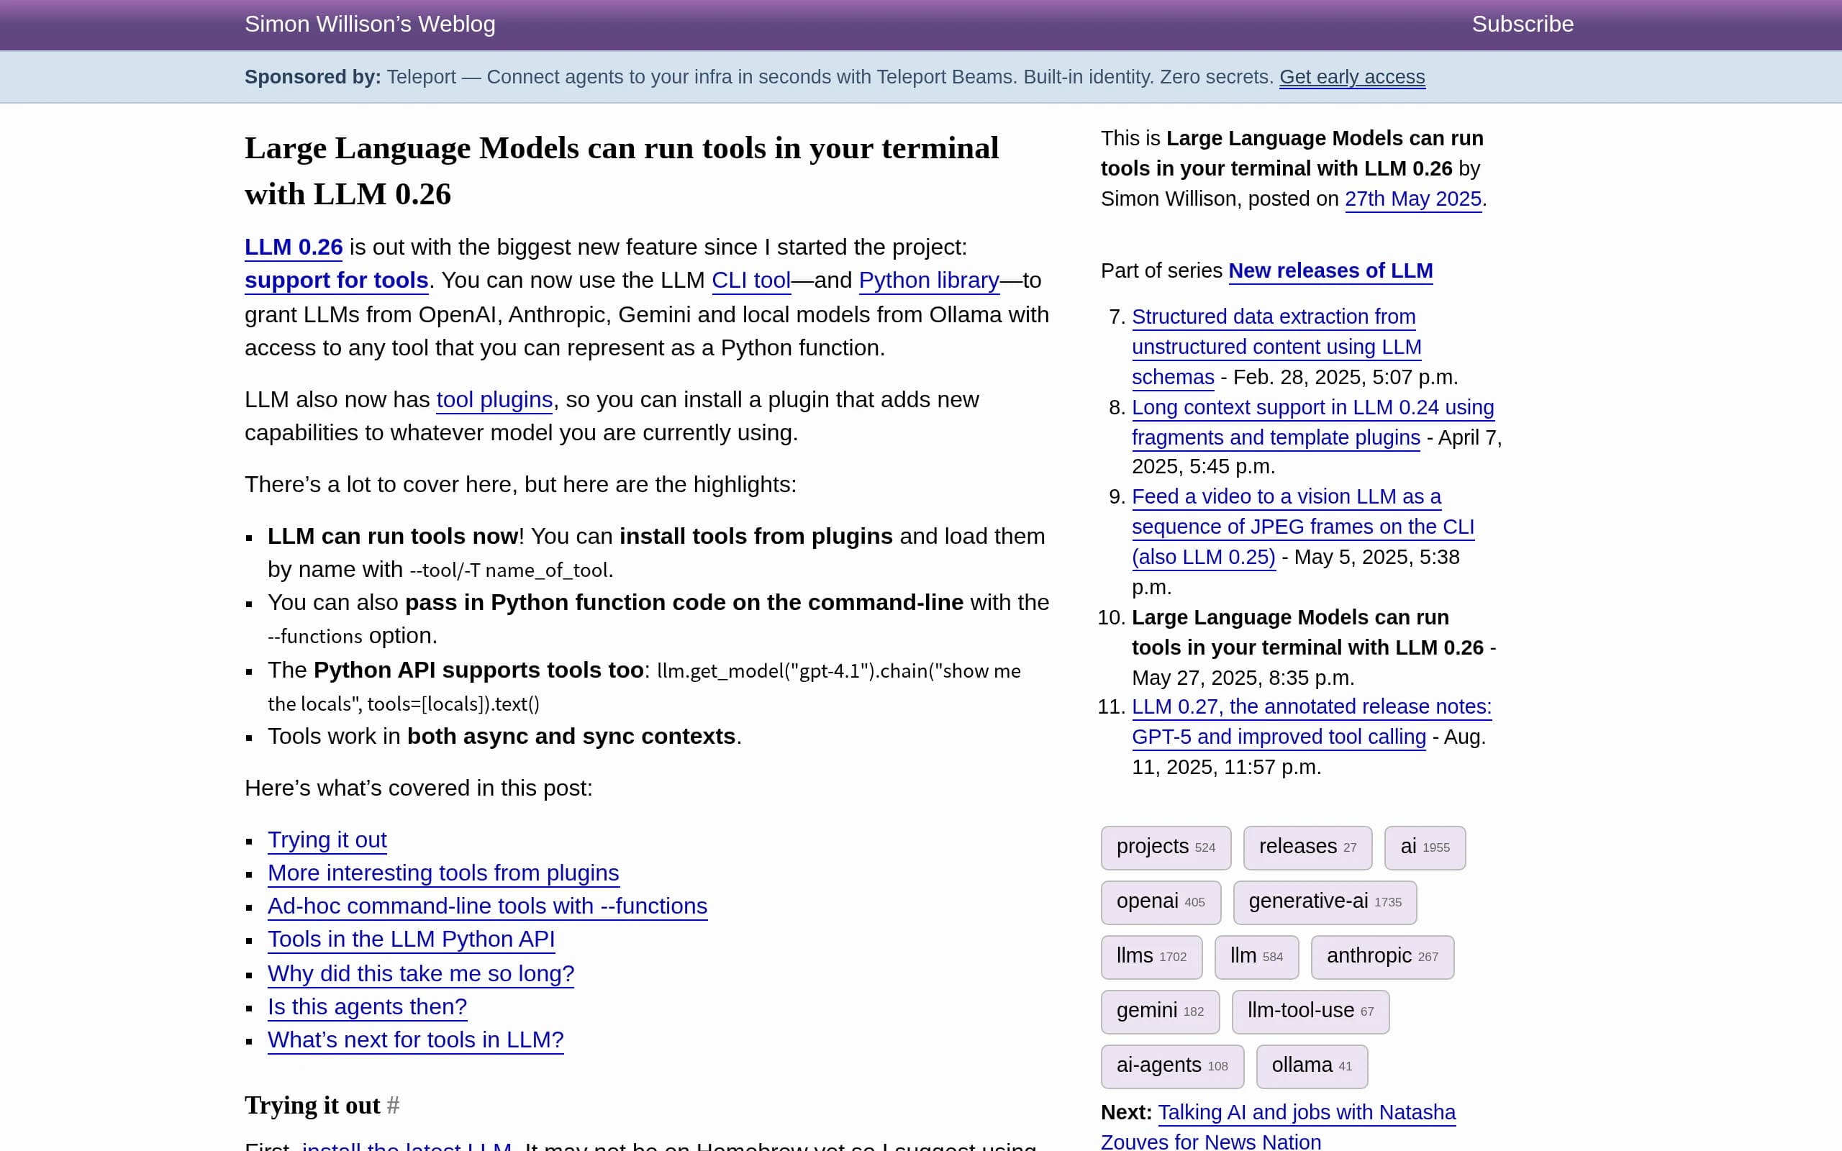Viewport: 1842px width, 1151px height.
Task: Jump to Trying it out section
Action: coord(327,840)
